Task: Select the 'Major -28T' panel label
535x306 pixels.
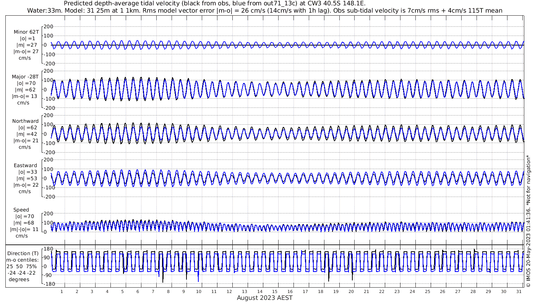Action: pyautogui.click(x=25, y=77)
